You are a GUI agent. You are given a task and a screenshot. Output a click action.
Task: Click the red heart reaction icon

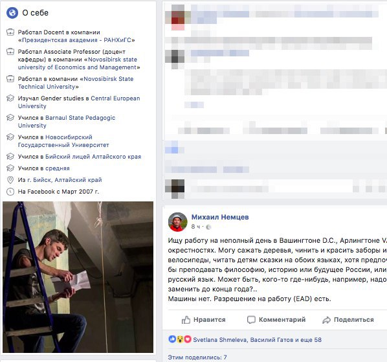188,339
